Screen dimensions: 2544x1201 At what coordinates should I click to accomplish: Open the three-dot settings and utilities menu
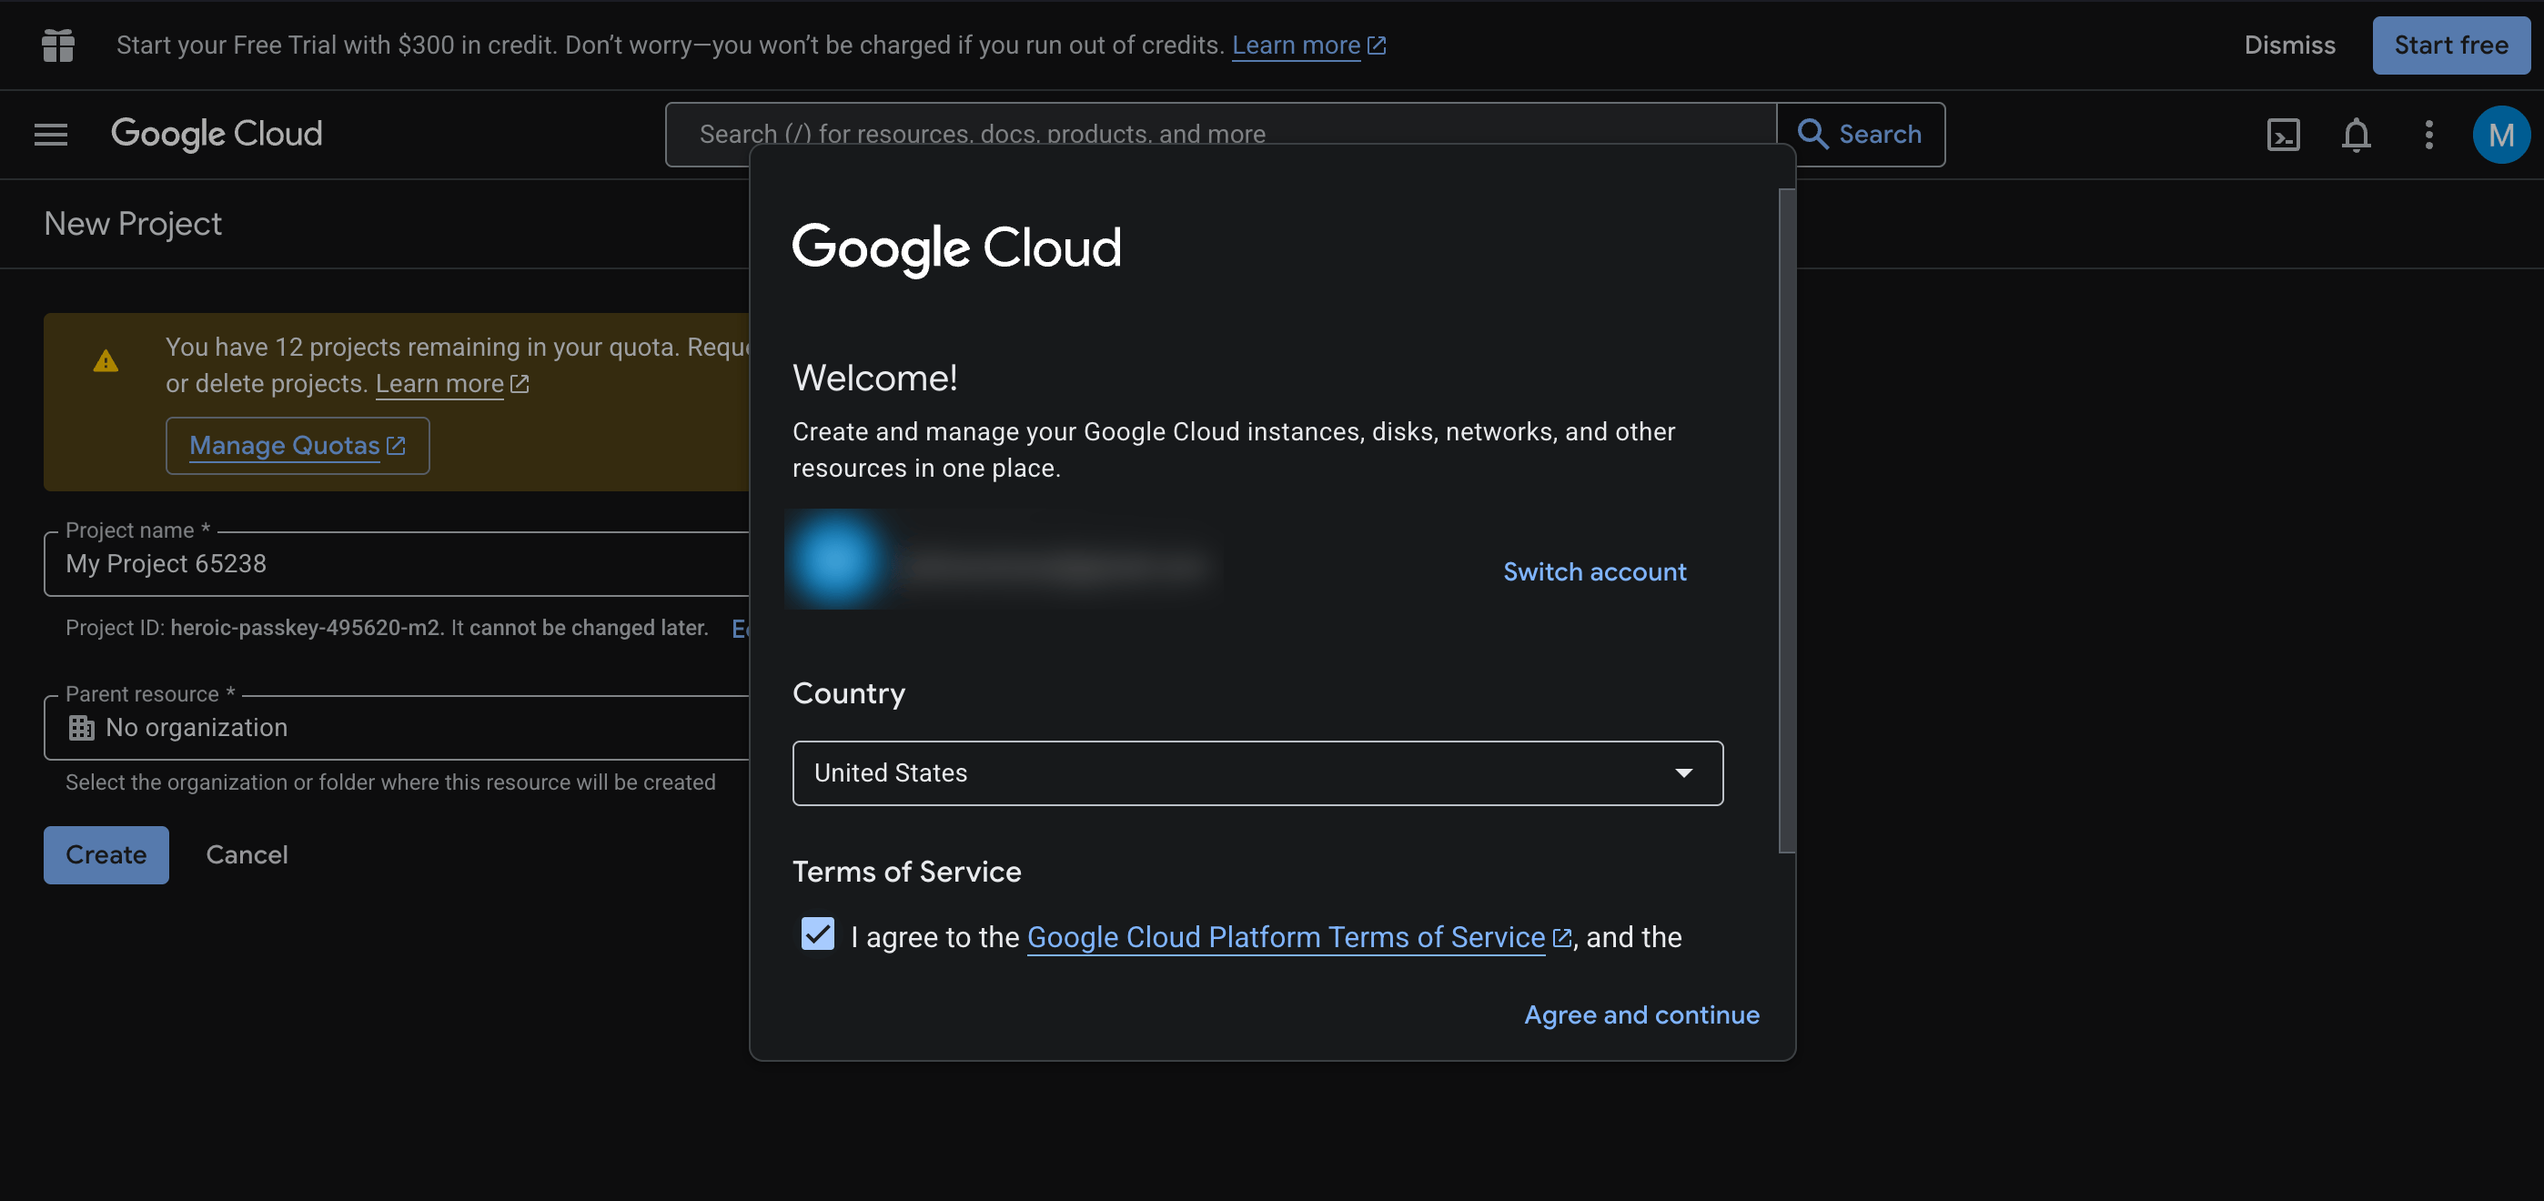click(2428, 135)
